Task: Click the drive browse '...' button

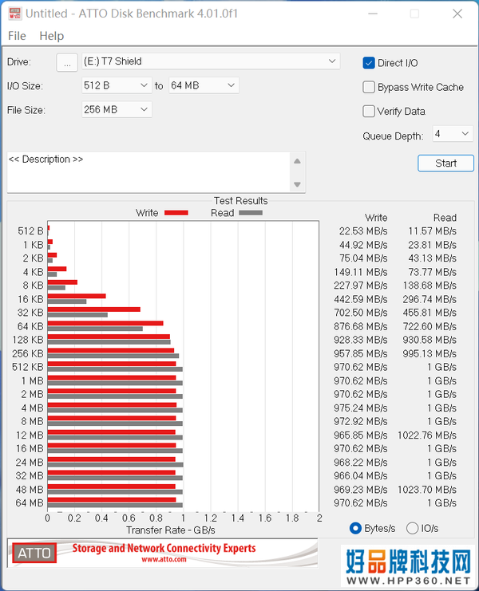Action: 67,62
